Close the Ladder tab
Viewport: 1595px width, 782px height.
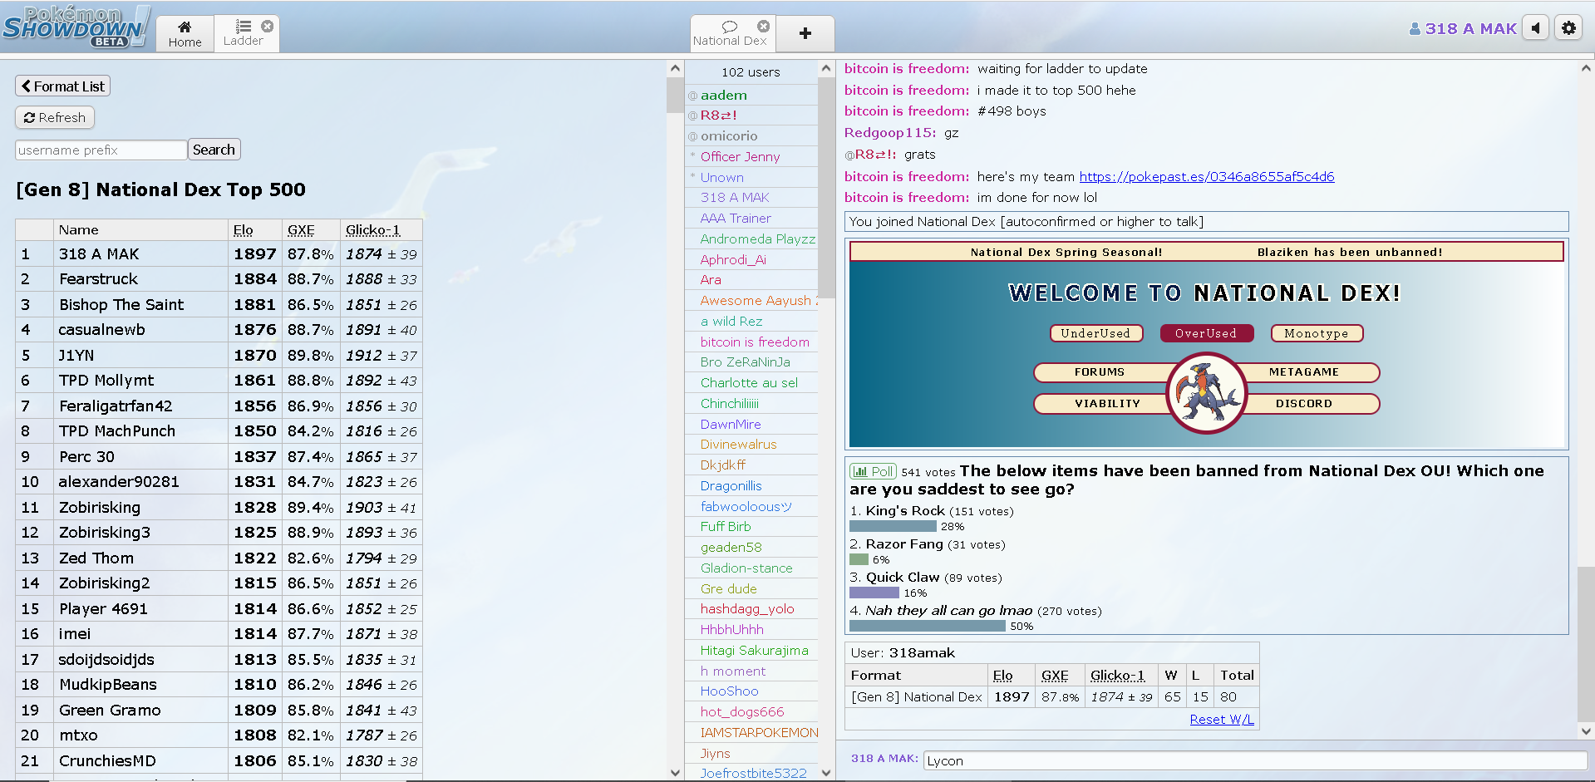click(x=267, y=26)
